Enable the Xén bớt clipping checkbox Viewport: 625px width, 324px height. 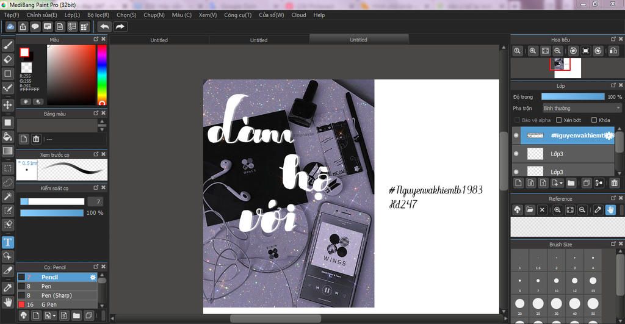[x=559, y=120]
